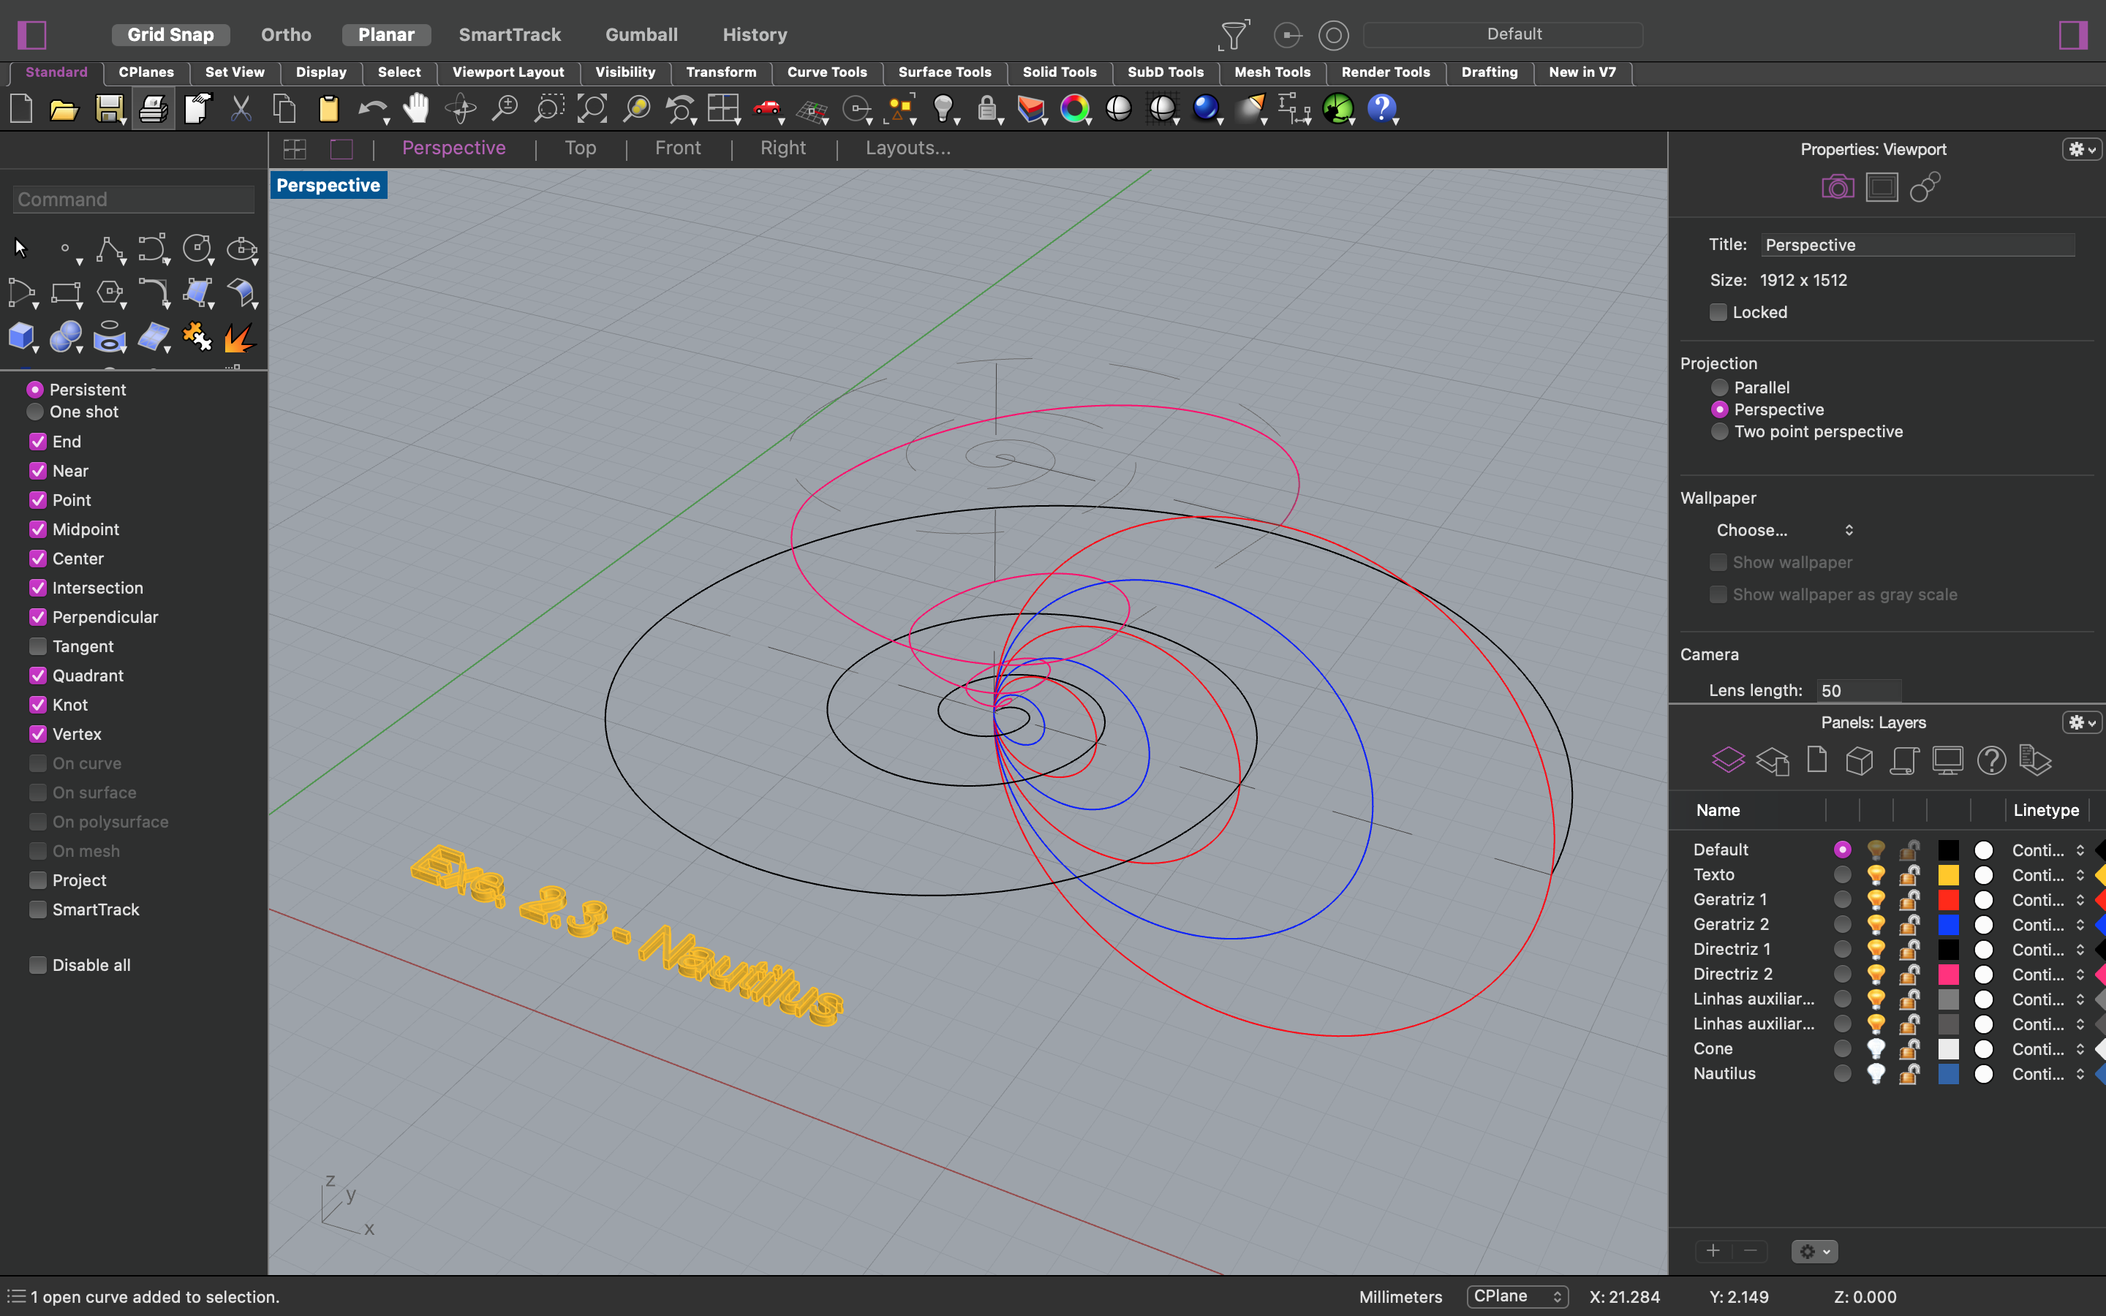
Task: Expand the Properties panel gear menu
Action: point(2082,150)
